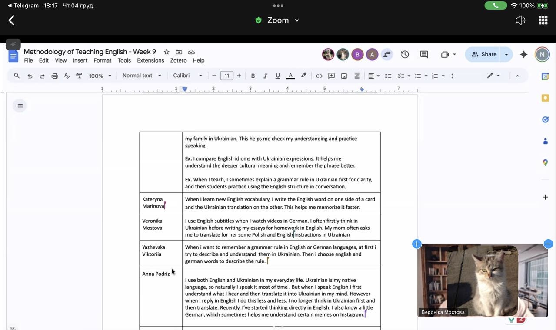Star the Week 9 document
This screenshot has width=556, height=330.
[166, 52]
